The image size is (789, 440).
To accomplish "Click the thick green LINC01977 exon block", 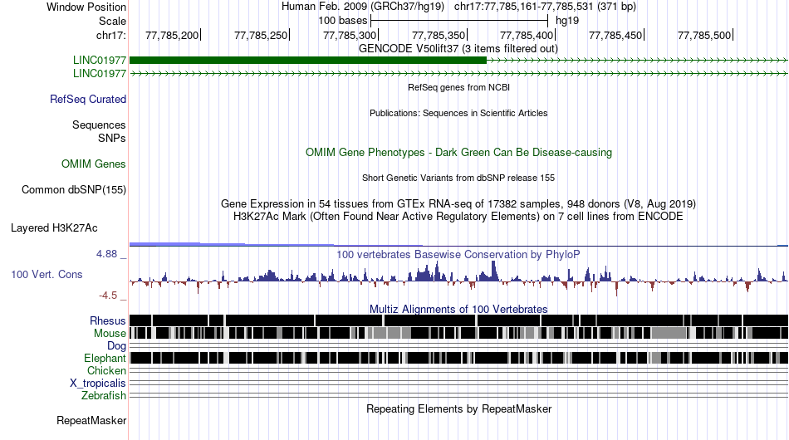I will tap(308, 61).
